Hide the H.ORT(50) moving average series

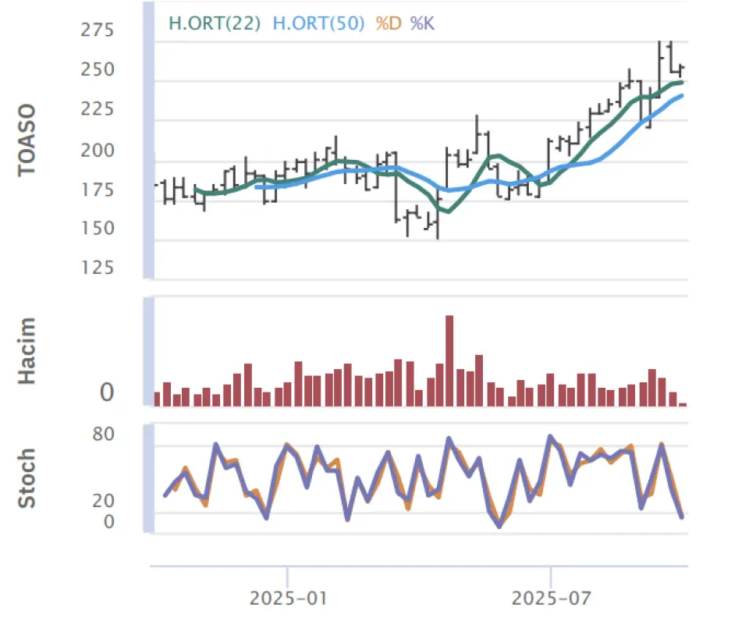318,23
